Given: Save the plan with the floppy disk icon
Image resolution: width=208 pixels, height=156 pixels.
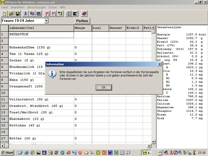Looking at the screenshot, I should pos(18,14).
